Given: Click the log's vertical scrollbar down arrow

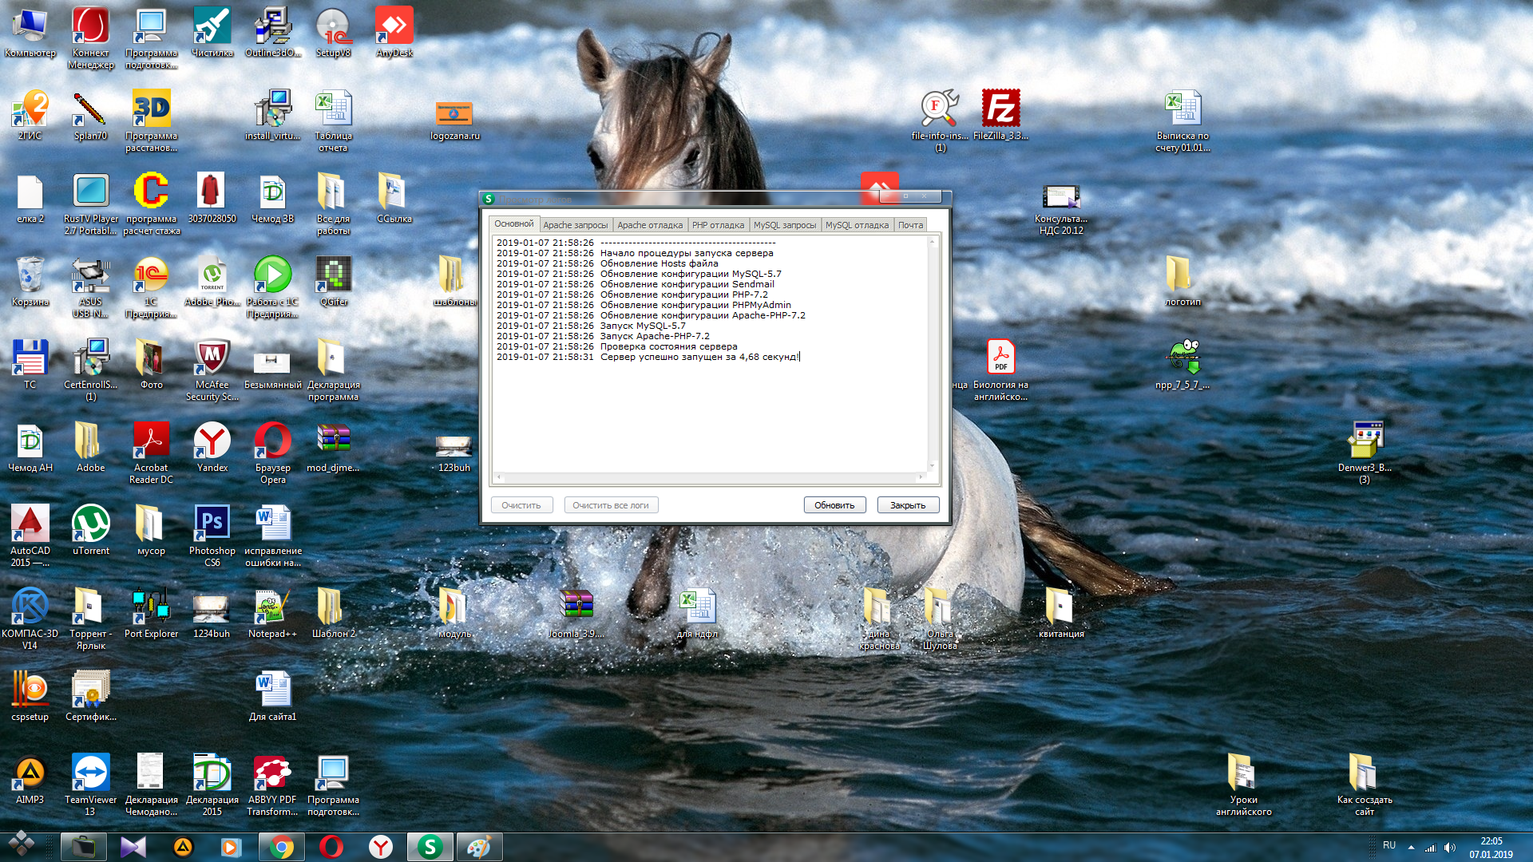Looking at the screenshot, I should point(932,466).
